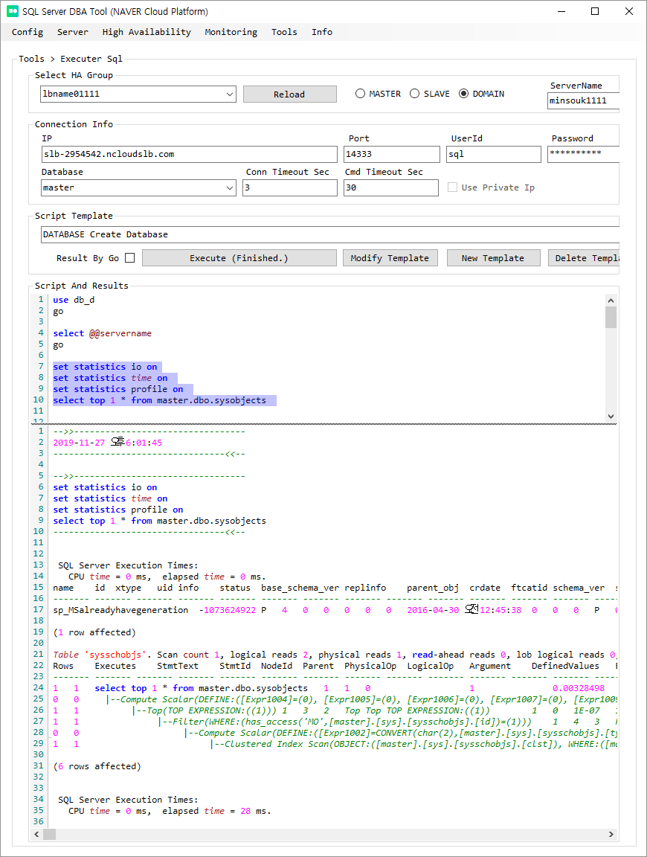Click result value '0.00328498'
Viewport: 647px width, 857px height.
click(578, 688)
